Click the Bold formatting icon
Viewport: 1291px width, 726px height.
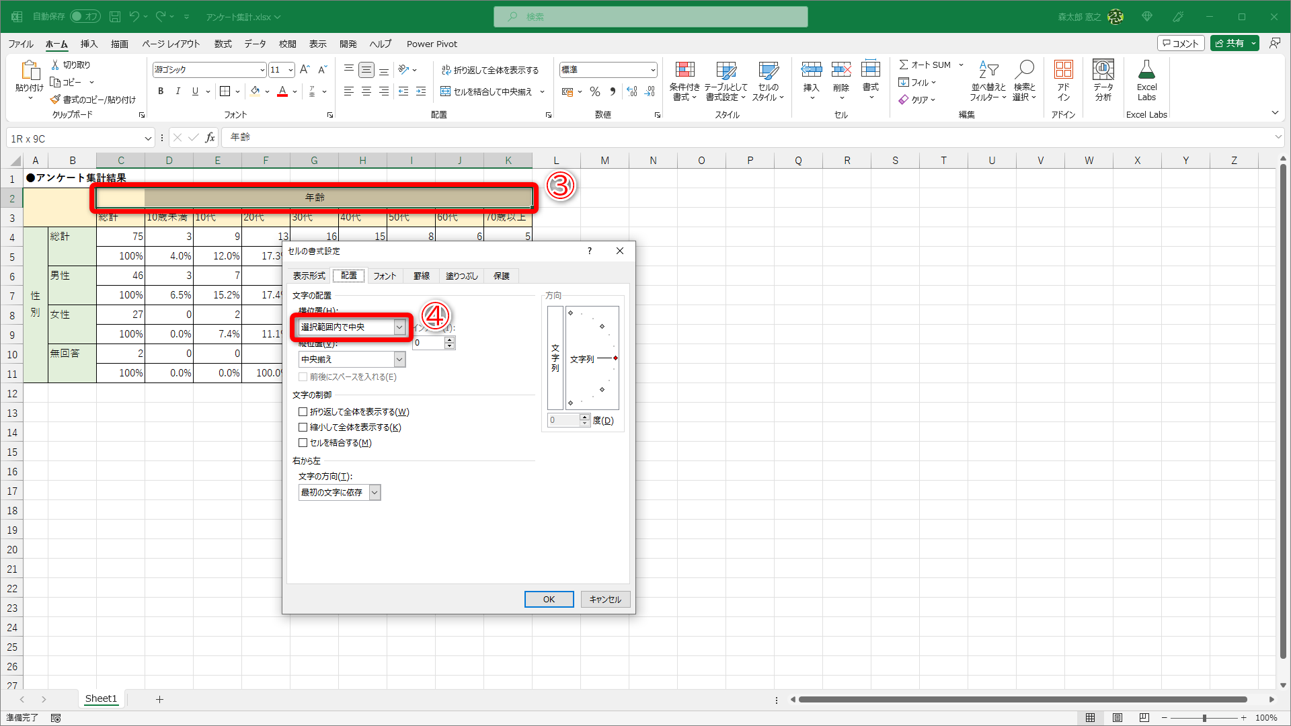161,91
